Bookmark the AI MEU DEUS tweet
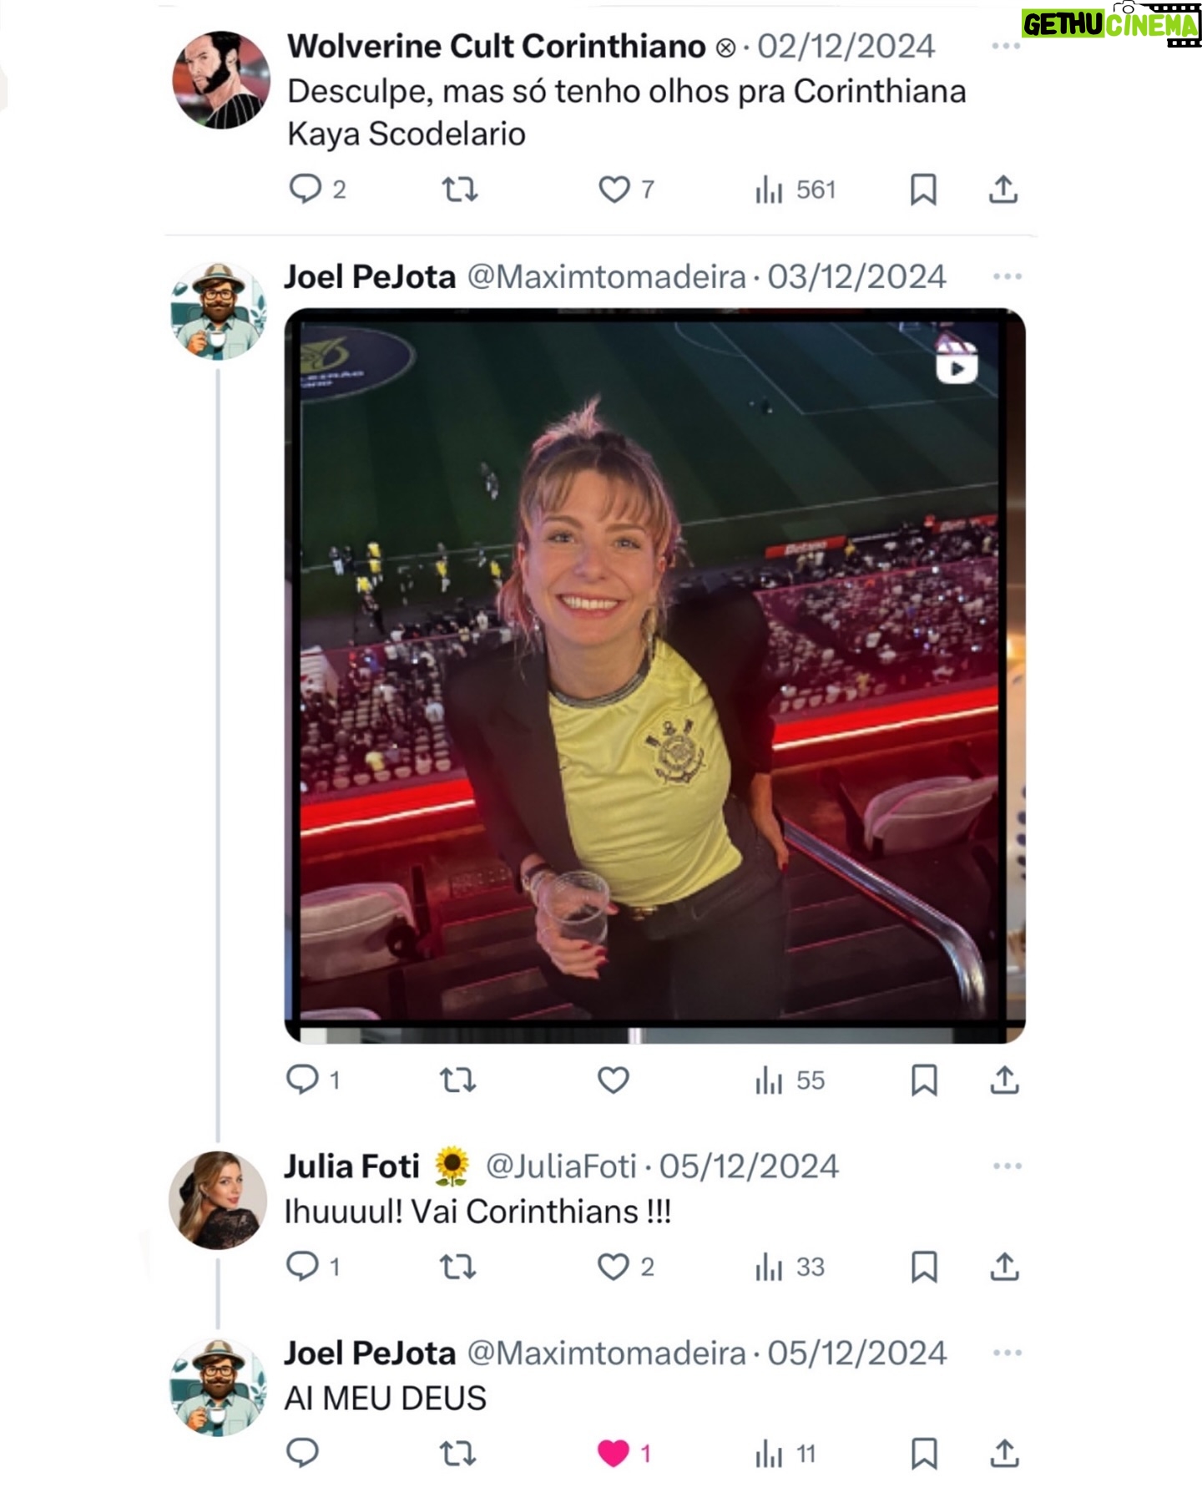 pos(923,1454)
